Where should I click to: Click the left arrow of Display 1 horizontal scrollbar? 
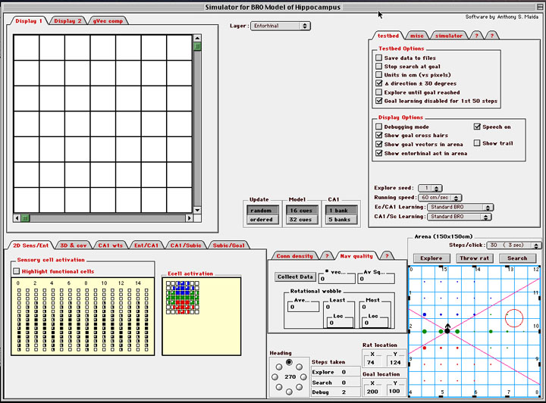17,219
